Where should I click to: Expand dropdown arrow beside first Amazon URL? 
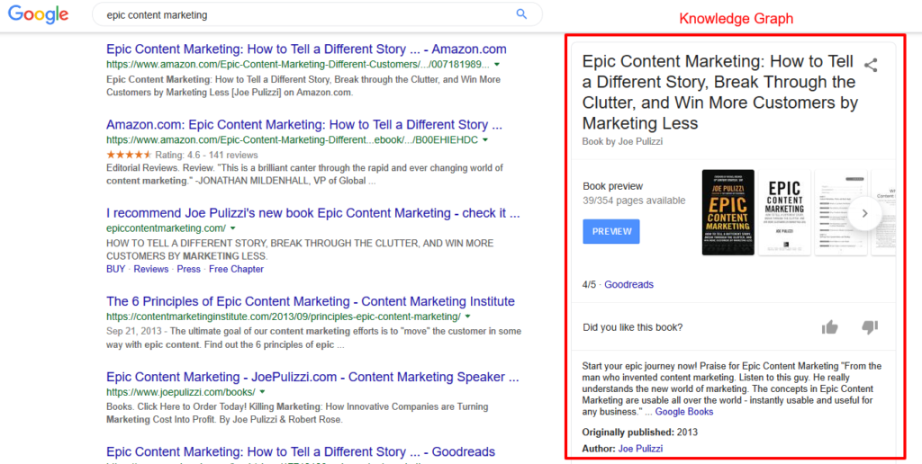[497, 65]
